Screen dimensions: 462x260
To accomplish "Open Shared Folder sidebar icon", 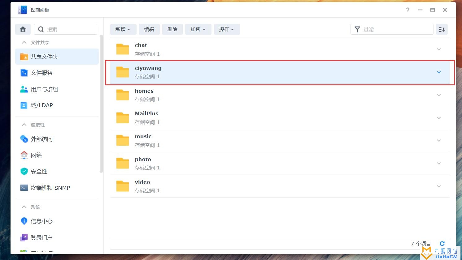I will (x=24, y=57).
